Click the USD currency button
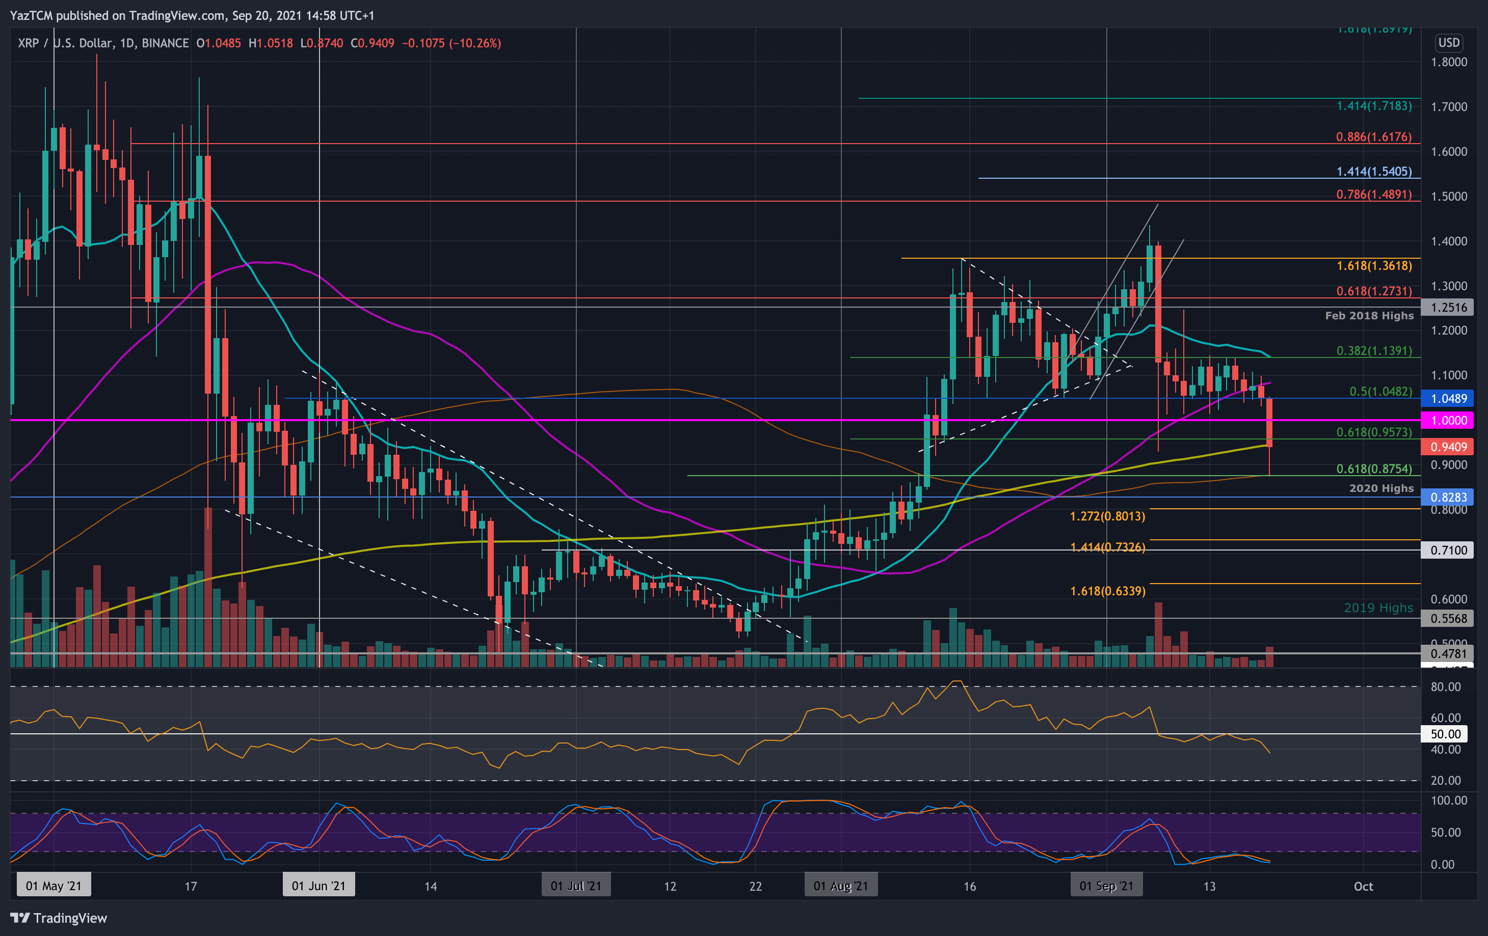Screen dimensions: 1488x936 [x=1448, y=43]
